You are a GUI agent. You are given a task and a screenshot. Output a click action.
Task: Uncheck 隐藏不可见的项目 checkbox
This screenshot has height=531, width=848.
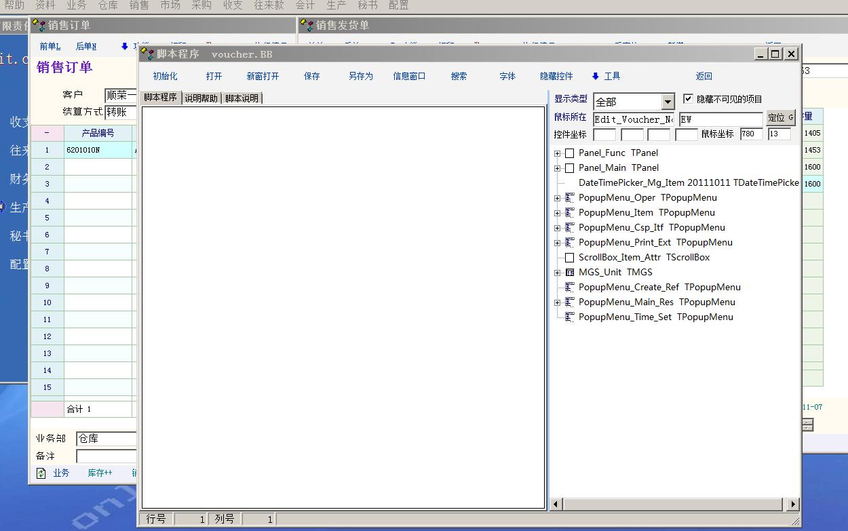[x=688, y=99]
